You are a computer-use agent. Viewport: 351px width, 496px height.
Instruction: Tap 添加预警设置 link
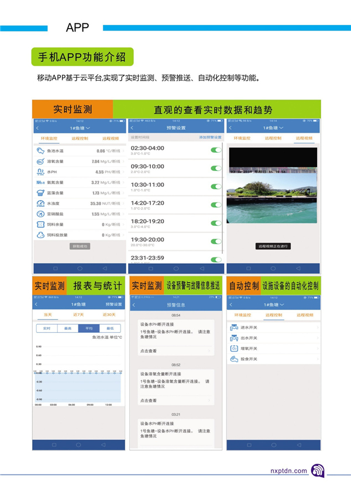210,137
